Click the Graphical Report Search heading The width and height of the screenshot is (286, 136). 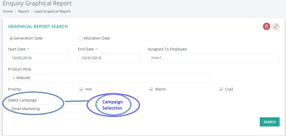click(x=38, y=26)
